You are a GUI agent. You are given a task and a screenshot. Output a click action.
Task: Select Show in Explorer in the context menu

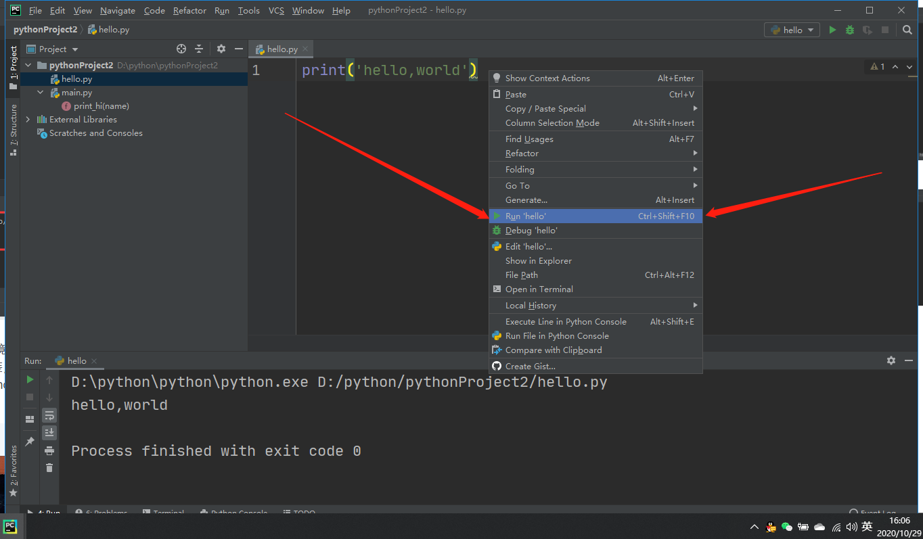click(595, 261)
